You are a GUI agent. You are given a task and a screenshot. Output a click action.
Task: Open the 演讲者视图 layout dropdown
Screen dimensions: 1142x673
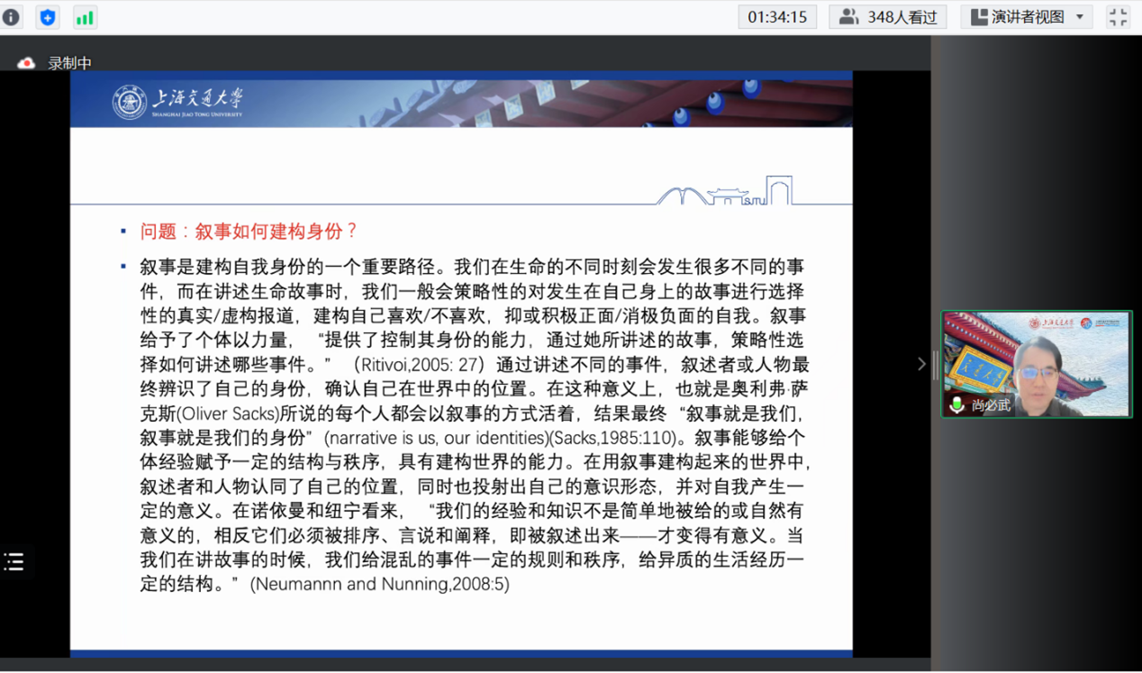tap(1027, 17)
